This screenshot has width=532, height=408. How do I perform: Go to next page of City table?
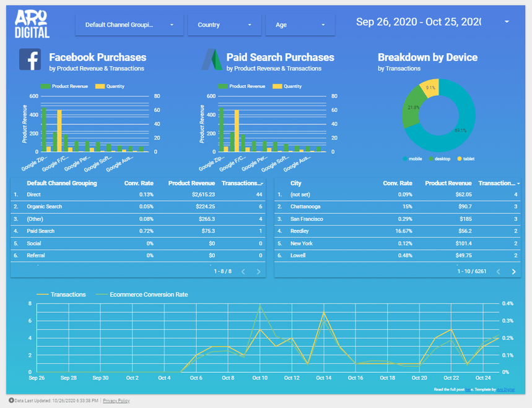point(513,271)
